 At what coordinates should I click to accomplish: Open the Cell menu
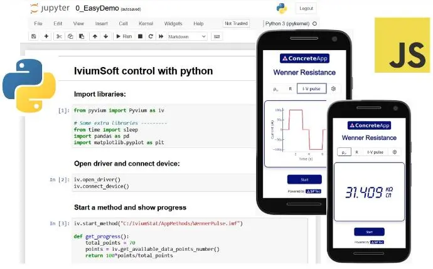[x=123, y=23]
